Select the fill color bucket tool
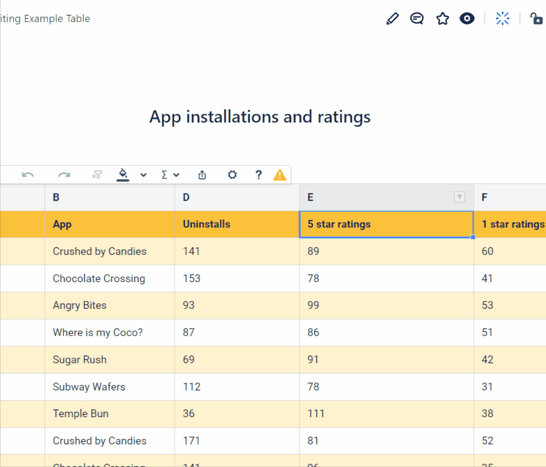This screenshot has width=546, height=467. pos(122,173)
